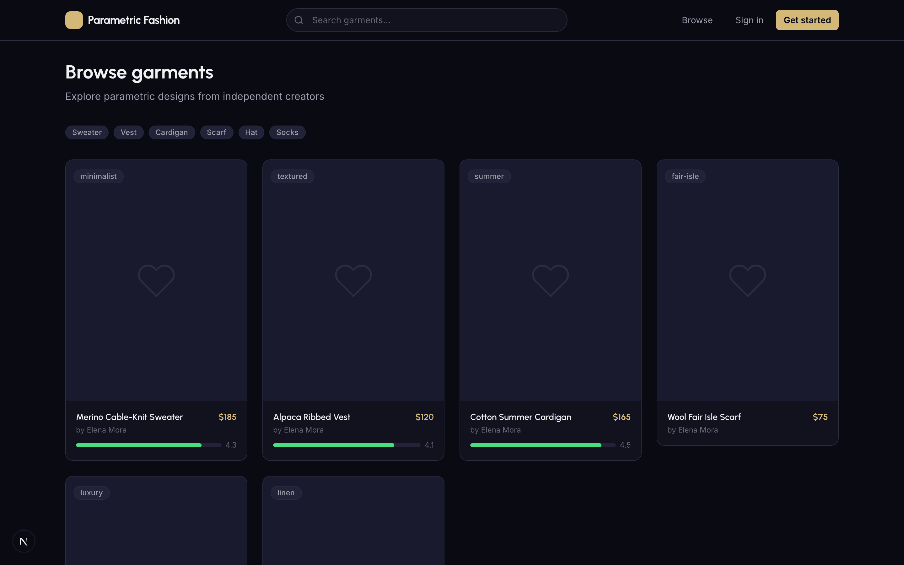Toggle the Hat filter chip
Image resolution: width=904 pixels, height=565 pixels.
[251, 132]
